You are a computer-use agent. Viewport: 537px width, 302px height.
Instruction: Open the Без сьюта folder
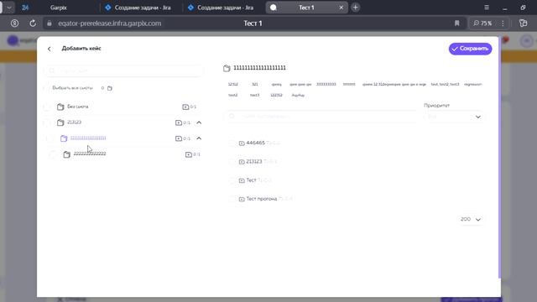click(78, 107)
